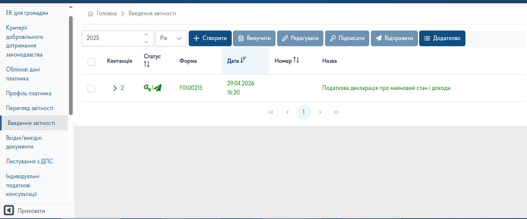527x219 pixels.
Task: Click the Редагувати button
Action: 300,38
